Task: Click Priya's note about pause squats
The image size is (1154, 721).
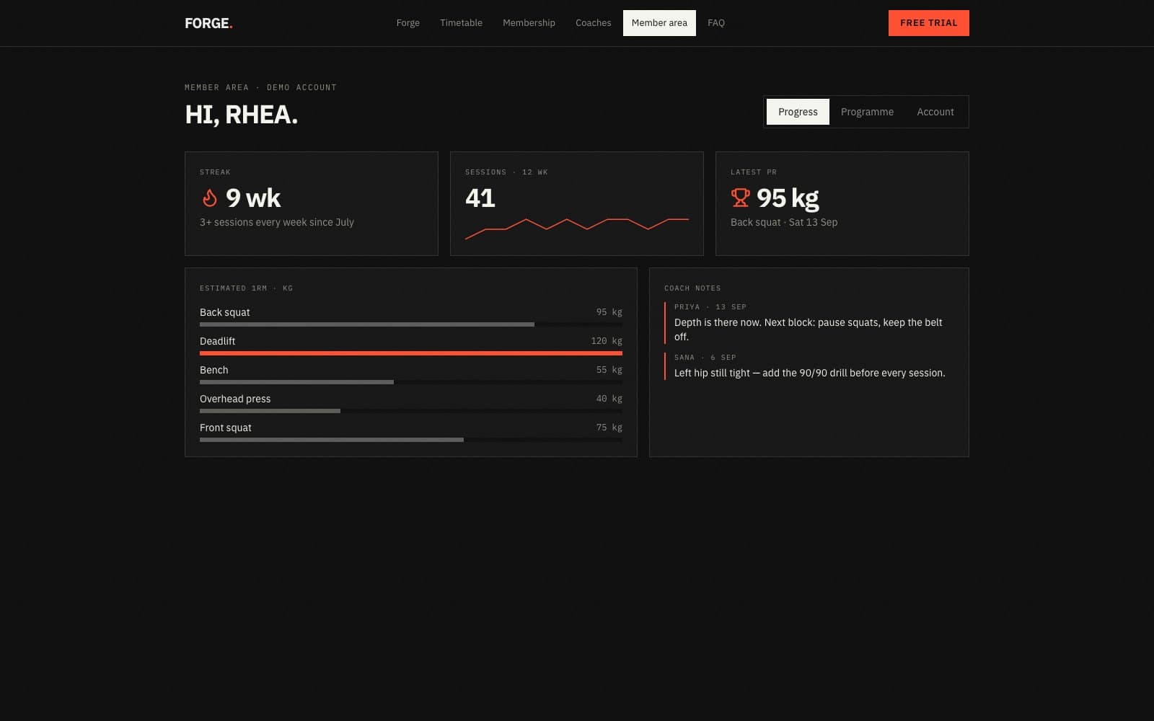Action: click(809, 329)
